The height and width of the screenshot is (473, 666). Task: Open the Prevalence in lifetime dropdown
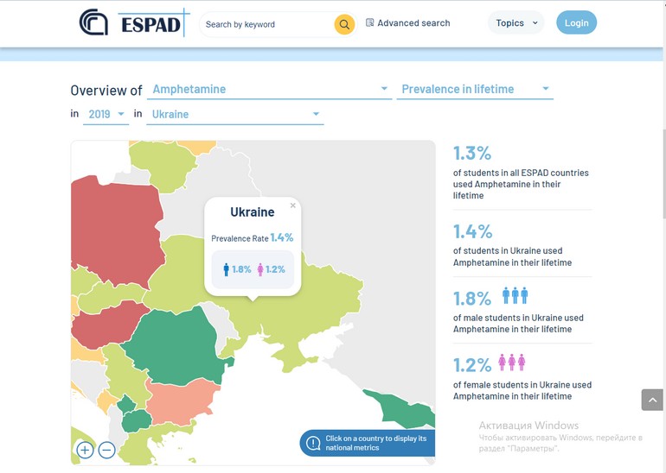545,89
